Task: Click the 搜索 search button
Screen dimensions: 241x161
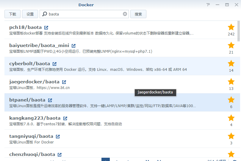Action: pyautogui.click(x=138, y=14)
